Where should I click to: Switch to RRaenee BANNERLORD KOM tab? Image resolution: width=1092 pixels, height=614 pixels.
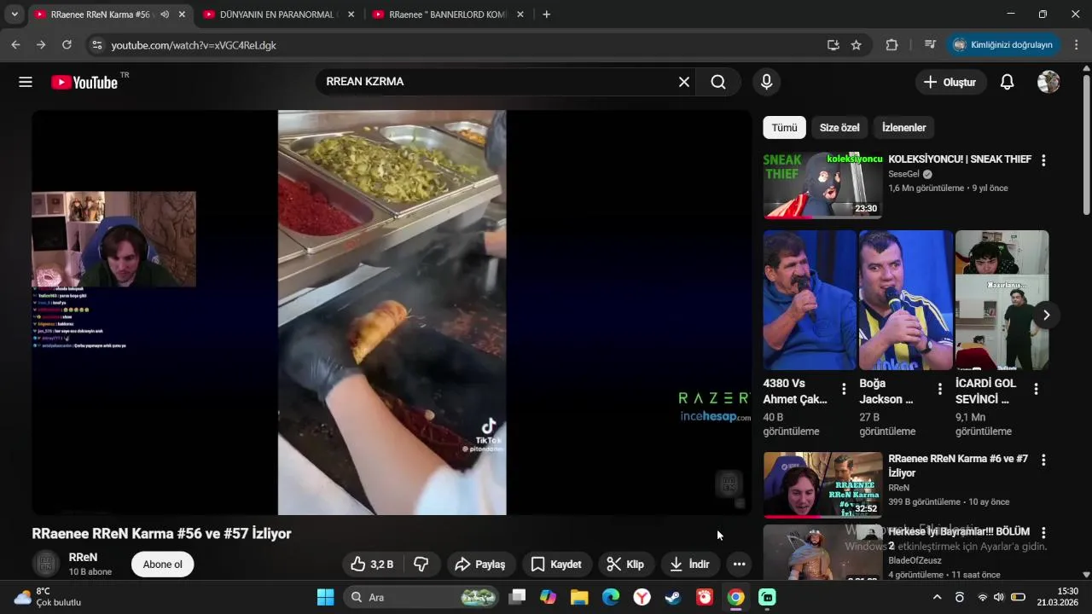pyautogui.click(x=448, y=14)
